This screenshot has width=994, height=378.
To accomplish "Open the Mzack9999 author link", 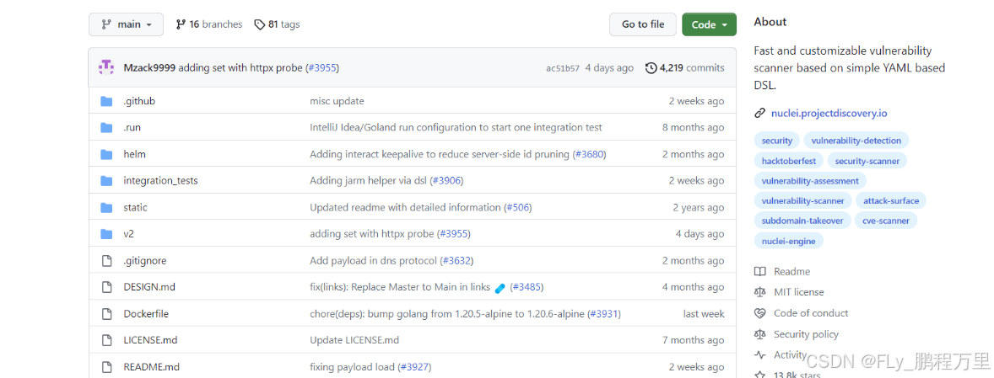I will [149, 67].
